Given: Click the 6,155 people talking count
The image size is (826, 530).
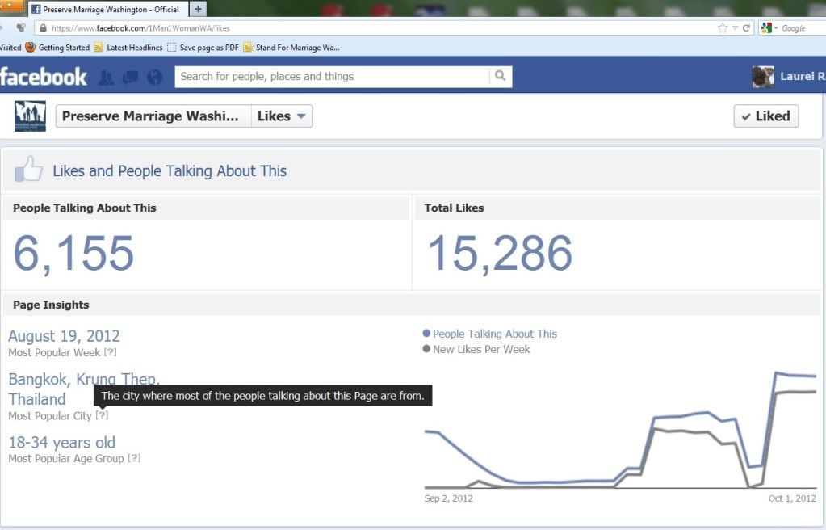Looking at the screenshot, I should (73, 254).
